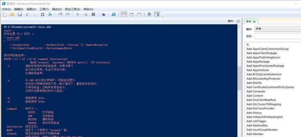This screenshot has width=301, height=137.
Task: Run selection using the page-with-arrow icon
Action: click(x=85, y=14)
